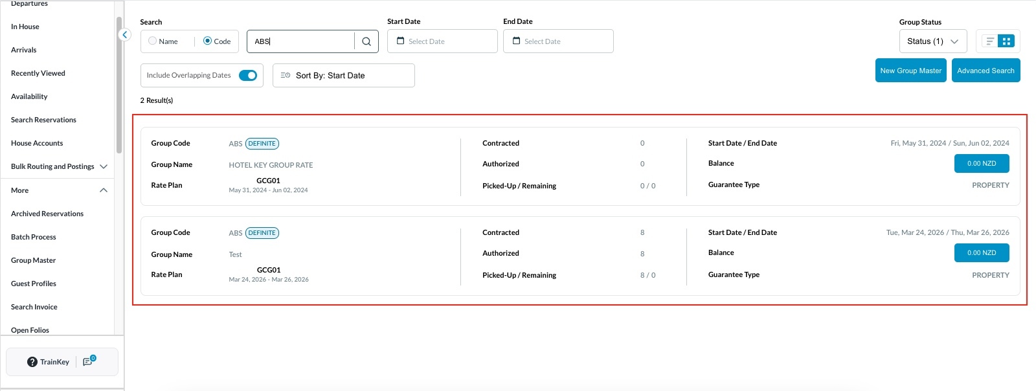Screen dimensions: 1036x391
Task: Switch to grid card view
Action: click(x=1006, y=41)
